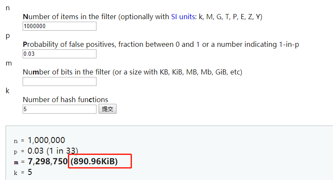Click the number of items input field
Screen dimensions: 333x180
(x=59, y=26)
